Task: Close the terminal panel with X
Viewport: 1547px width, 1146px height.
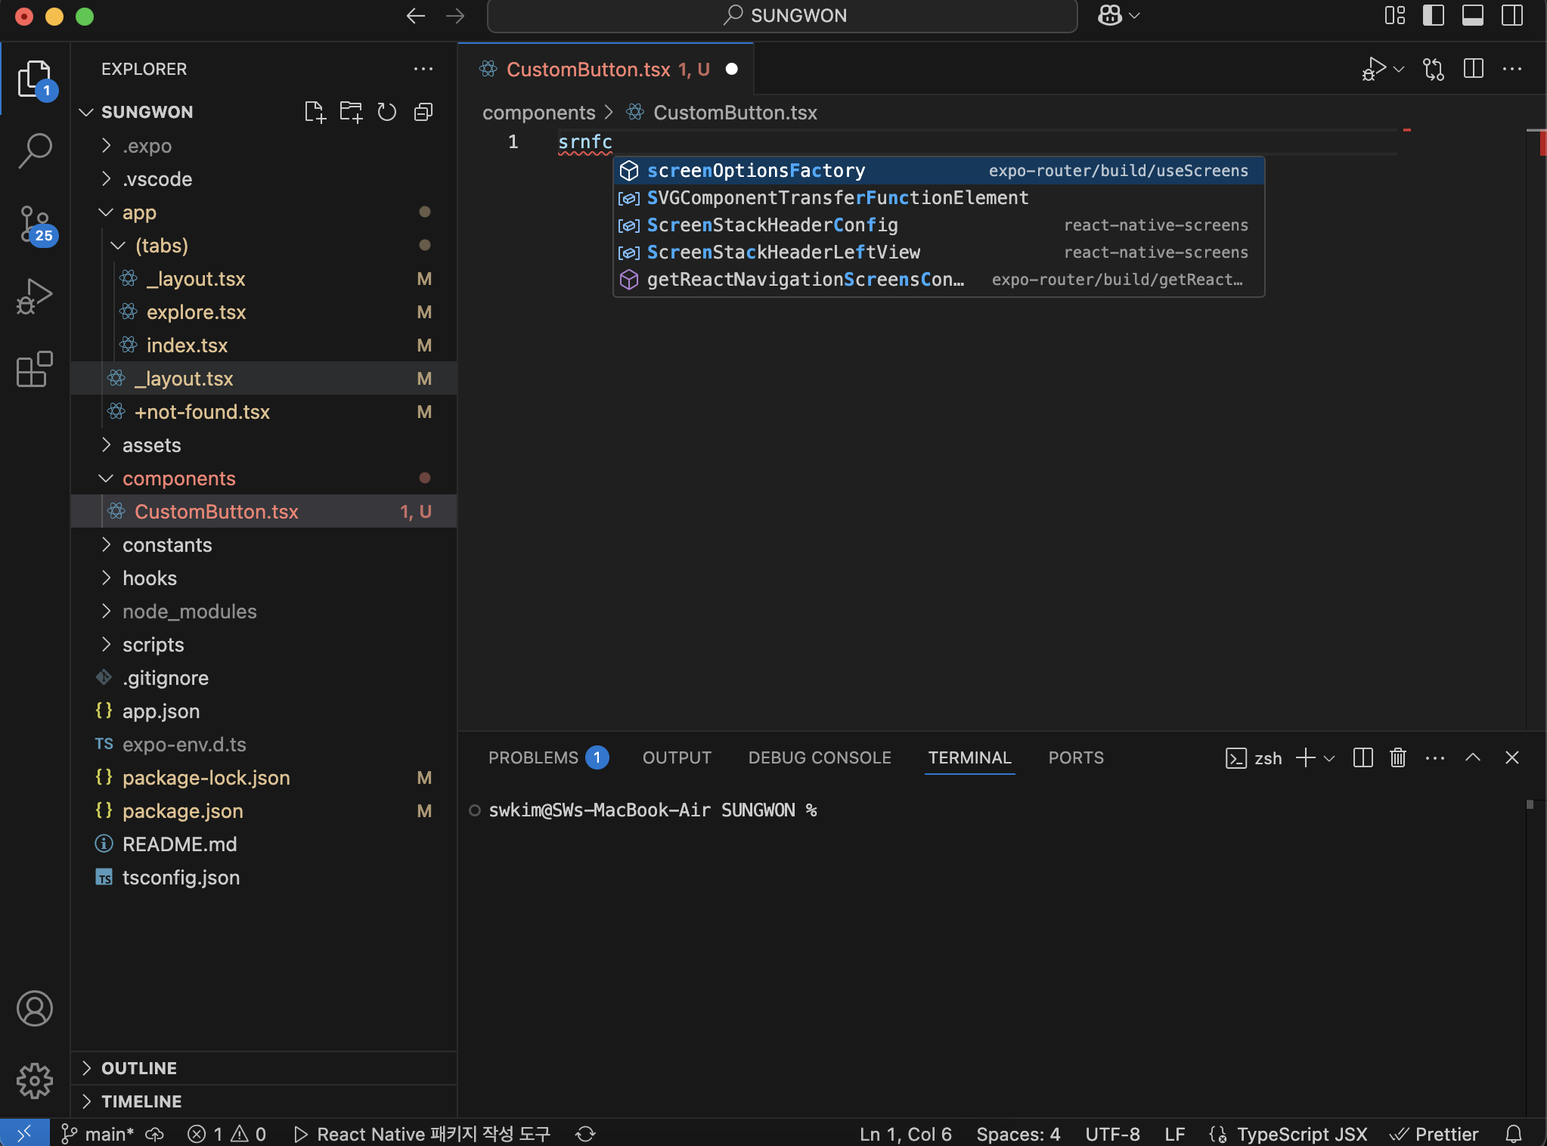Action: tap(1512, 757)
